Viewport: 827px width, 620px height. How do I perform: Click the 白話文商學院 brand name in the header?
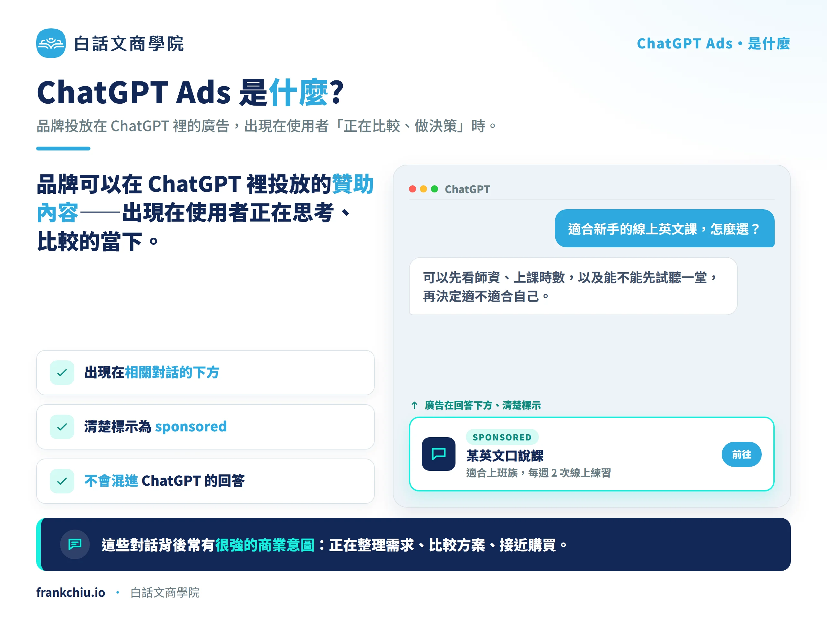[129, 44]
